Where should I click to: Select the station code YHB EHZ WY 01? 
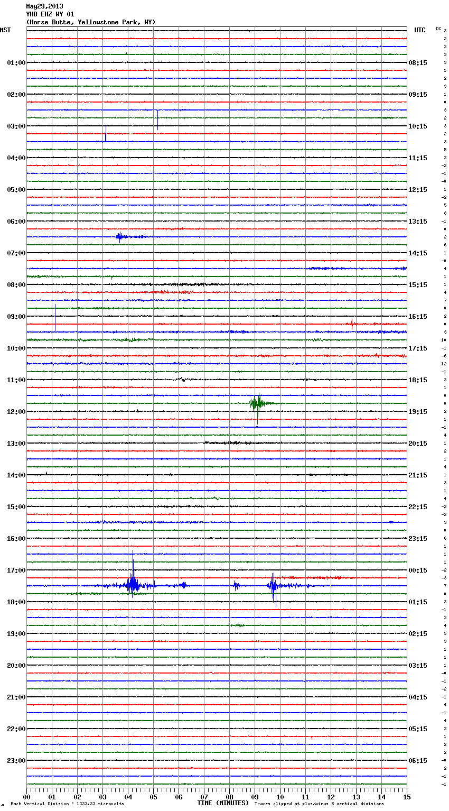tap(50, 14)
